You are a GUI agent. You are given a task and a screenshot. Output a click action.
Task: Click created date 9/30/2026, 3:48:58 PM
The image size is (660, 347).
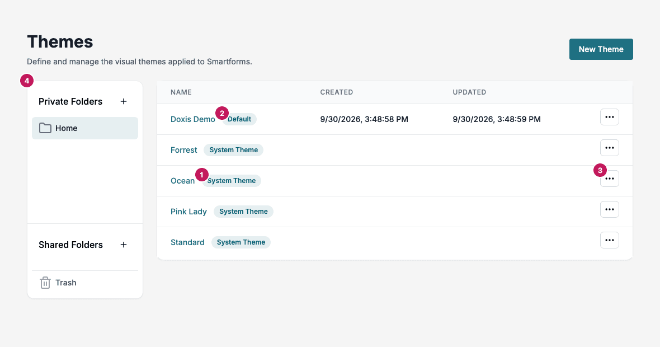[364, 119]
